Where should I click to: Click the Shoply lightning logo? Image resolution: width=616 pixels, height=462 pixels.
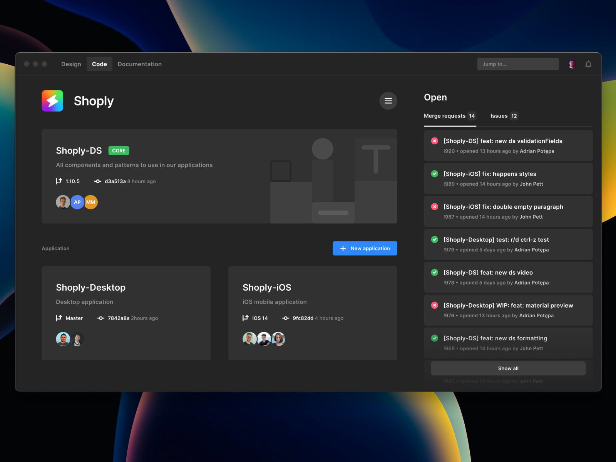click(52, 101)
